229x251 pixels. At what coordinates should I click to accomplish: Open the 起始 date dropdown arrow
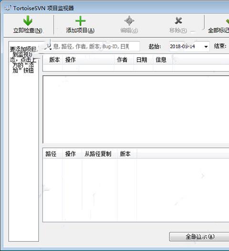coord(206,47)
